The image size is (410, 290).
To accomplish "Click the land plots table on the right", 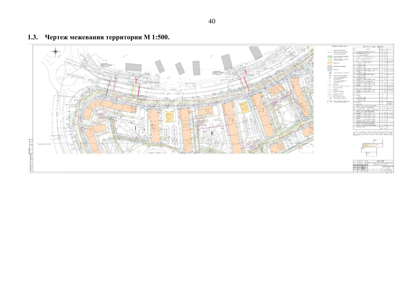I will [x=373, y=88].
